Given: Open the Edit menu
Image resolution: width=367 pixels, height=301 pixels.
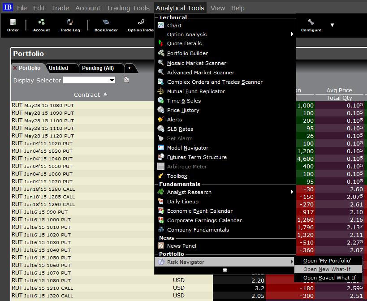Looking at the screenshot, I should pos(39,8).
